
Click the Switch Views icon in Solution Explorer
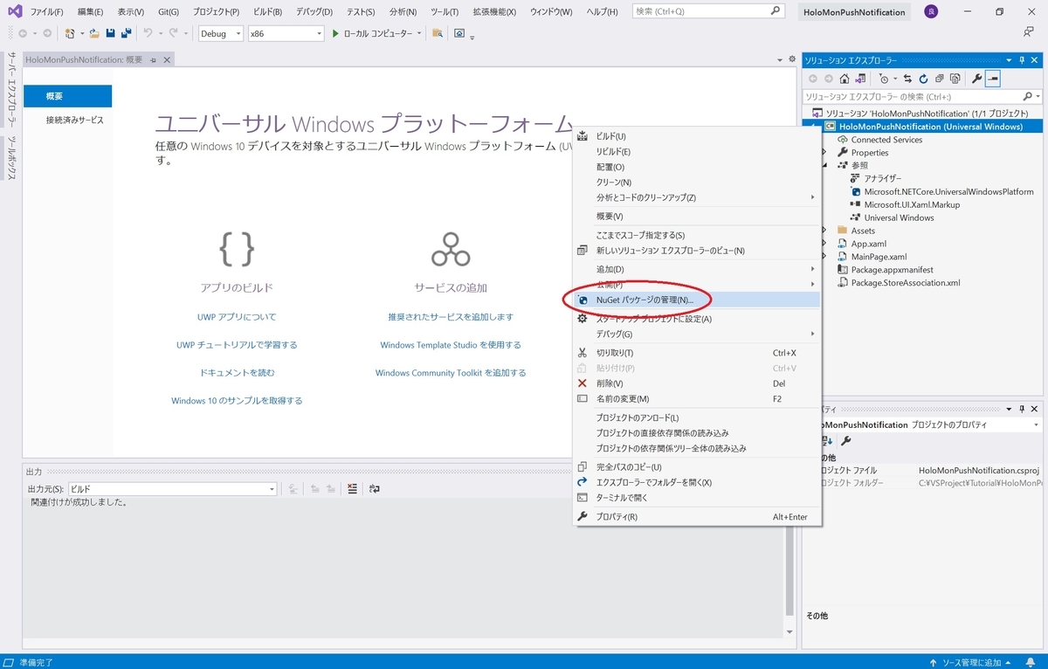(860, 79)
